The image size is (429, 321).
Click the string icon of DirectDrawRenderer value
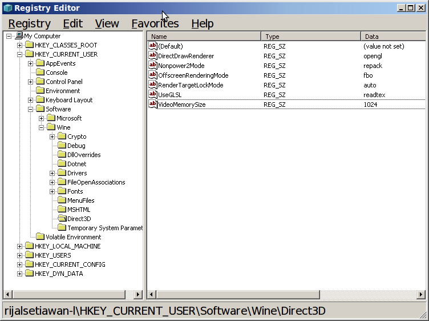pyautogui.click(x=153, y=55)
